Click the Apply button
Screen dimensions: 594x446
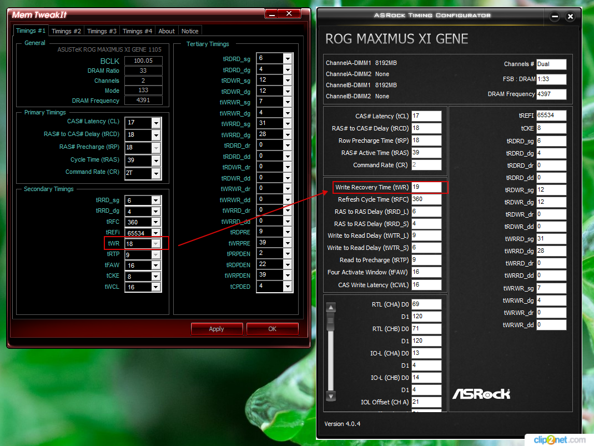tap(217, 329)
